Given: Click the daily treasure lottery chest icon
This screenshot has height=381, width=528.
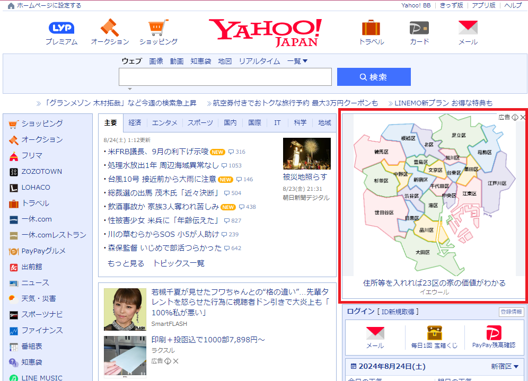Looking at the screenshot, I should 435,333.
